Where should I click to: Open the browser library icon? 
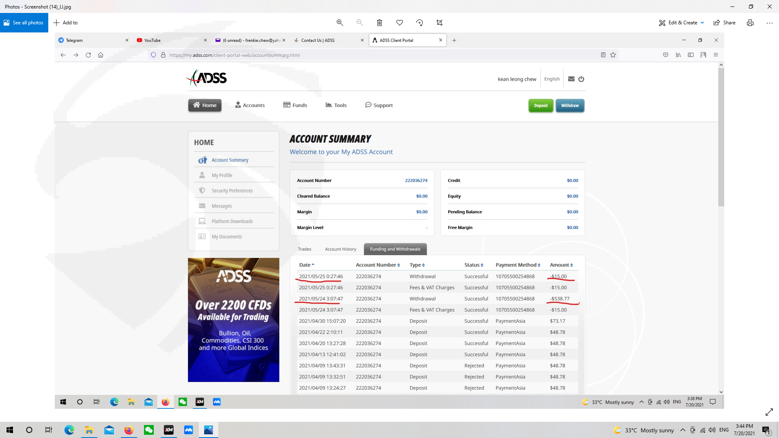click(x=678, y=55)
